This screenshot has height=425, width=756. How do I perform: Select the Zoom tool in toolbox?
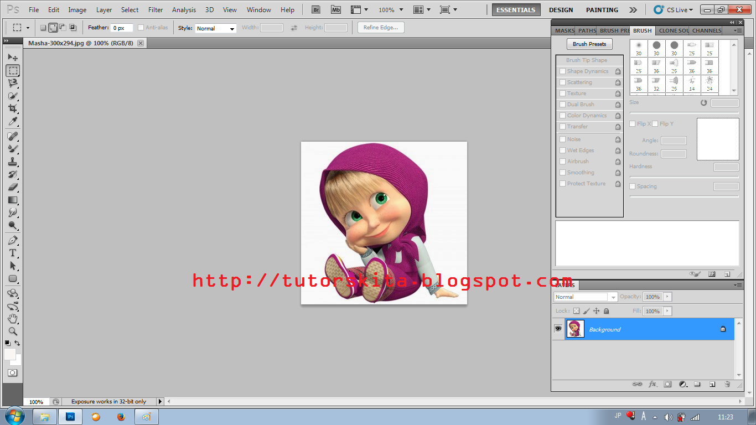(13, 331)
